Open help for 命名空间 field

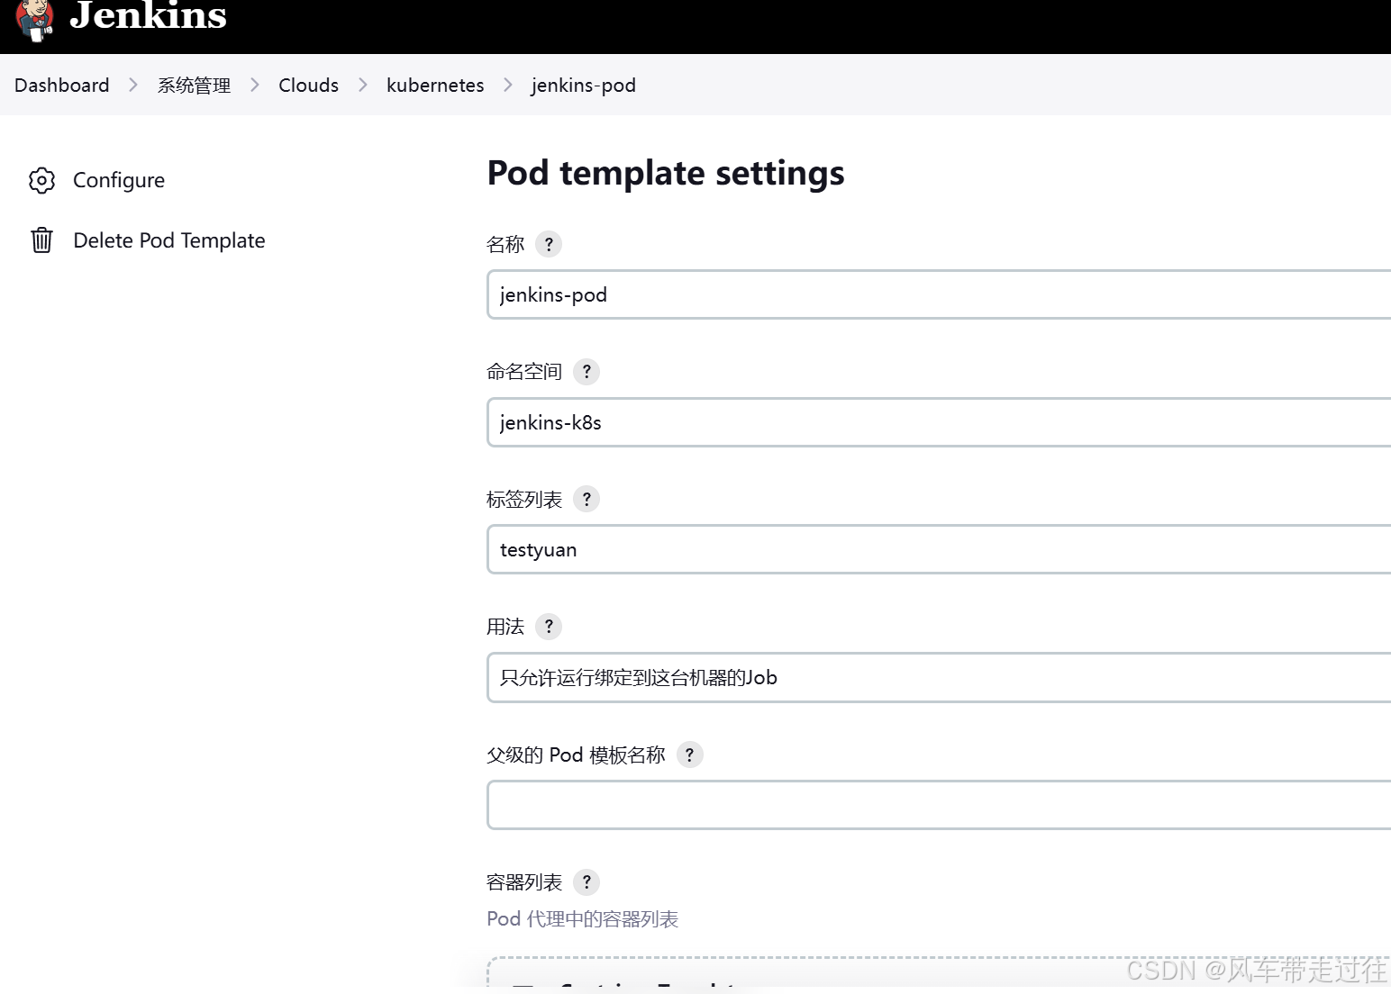coord(586,372)
